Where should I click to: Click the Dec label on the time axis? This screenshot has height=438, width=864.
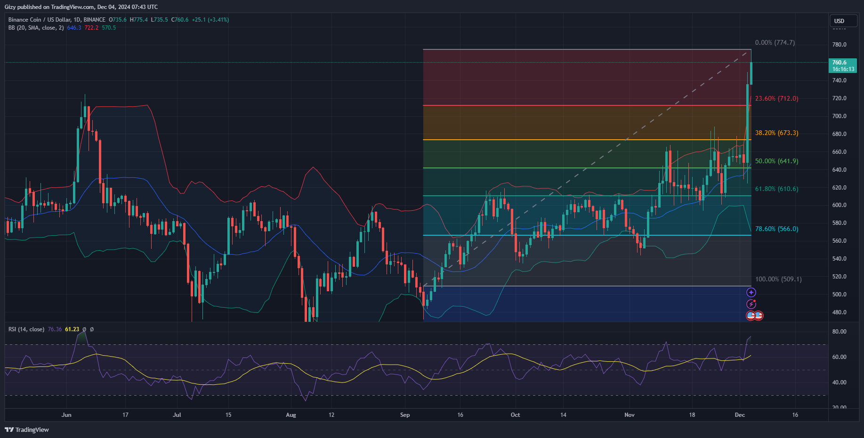point(740,415)
